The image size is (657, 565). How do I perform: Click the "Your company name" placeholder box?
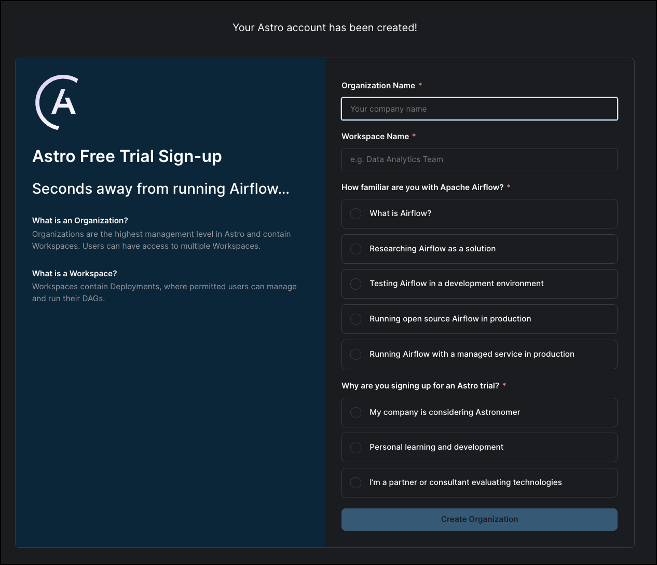click(x=479, y=109)
